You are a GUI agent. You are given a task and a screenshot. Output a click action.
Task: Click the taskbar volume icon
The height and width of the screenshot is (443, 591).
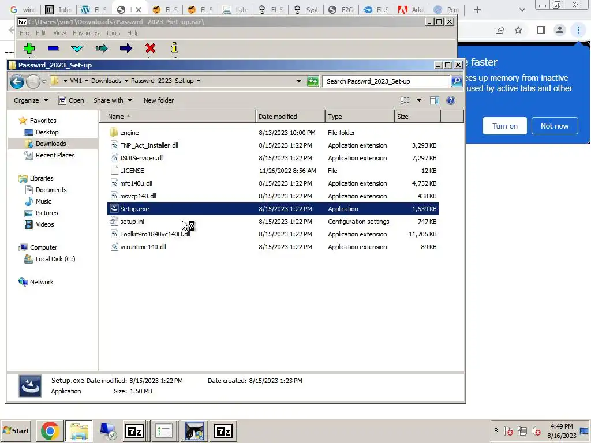pyautogui.click(x=536, y=430)
